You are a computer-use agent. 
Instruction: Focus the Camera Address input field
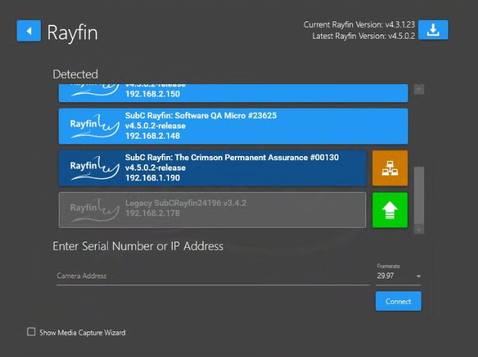point(213,276)
